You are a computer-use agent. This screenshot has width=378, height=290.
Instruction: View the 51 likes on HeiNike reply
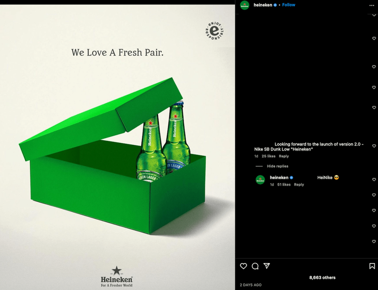284,185
